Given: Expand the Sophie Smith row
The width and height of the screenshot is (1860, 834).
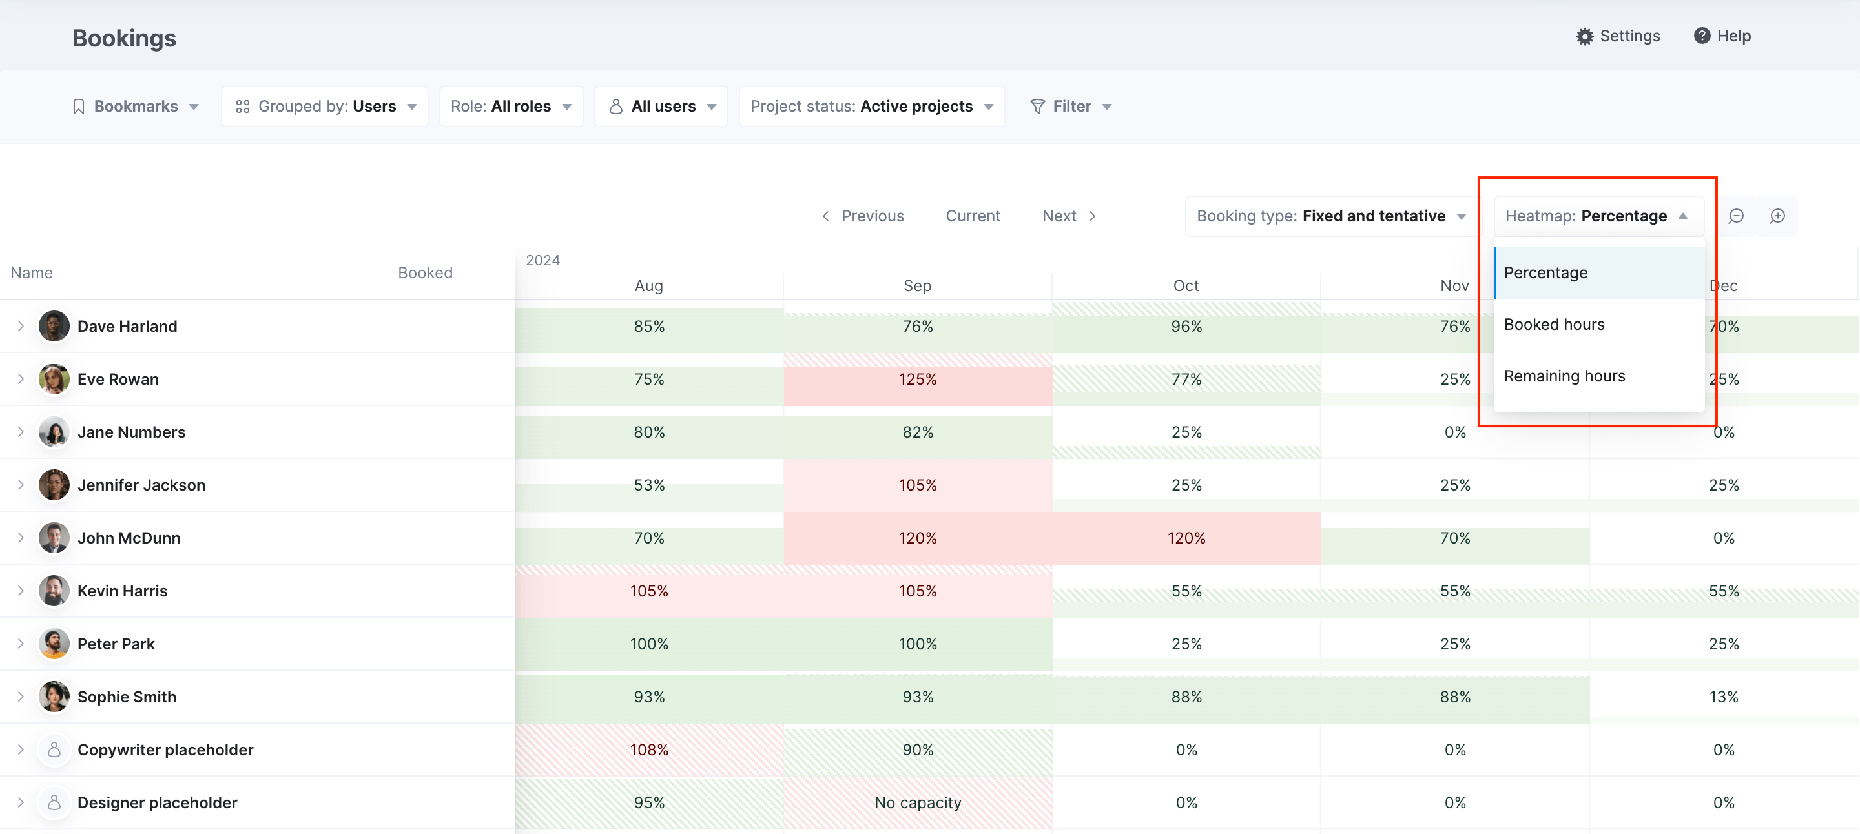Looking at the screenshot, I should 21,697.
